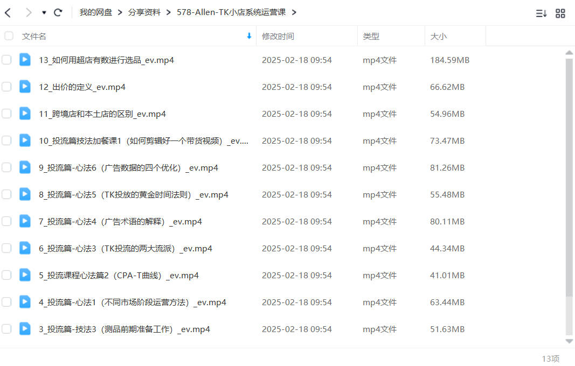Click video icon of 9_投流篇-心法6
Viewport: 575px width, 366px height.
pos(25,167)
